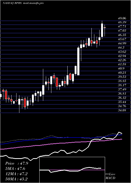This screenshot has width=131, height=183.
Task: Click the 12MA : 47.2 readout
Action: point(16,174)
